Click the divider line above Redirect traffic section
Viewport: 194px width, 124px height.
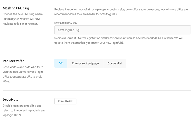point(97,52)
